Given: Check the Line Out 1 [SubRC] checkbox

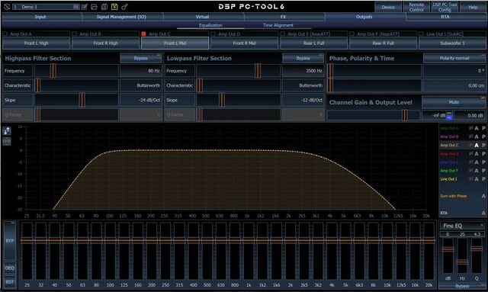Looking at the screenshot, I should (422, 34).
